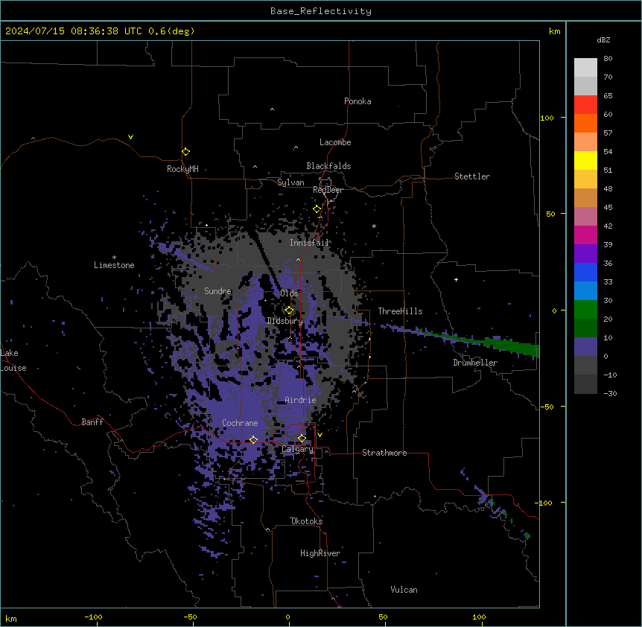Screen dimensions: 642x627
Task: Click the Cochrane city label
Action: point(240,423)
